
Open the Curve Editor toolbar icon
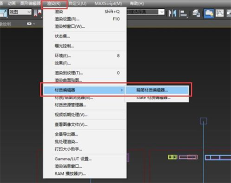point(219,13)
